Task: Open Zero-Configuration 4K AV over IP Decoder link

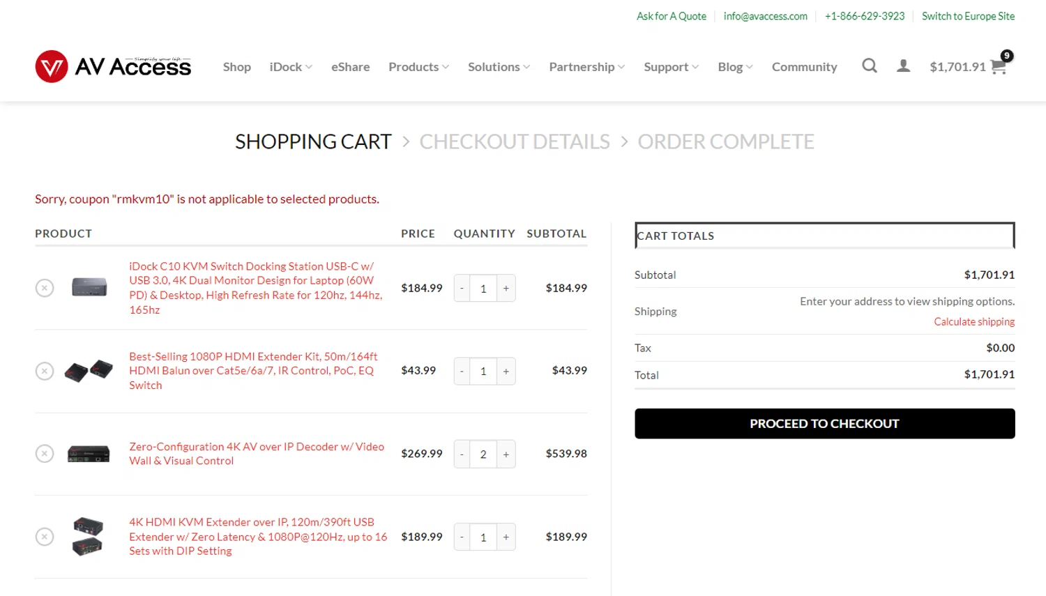Action: point(257,454)
